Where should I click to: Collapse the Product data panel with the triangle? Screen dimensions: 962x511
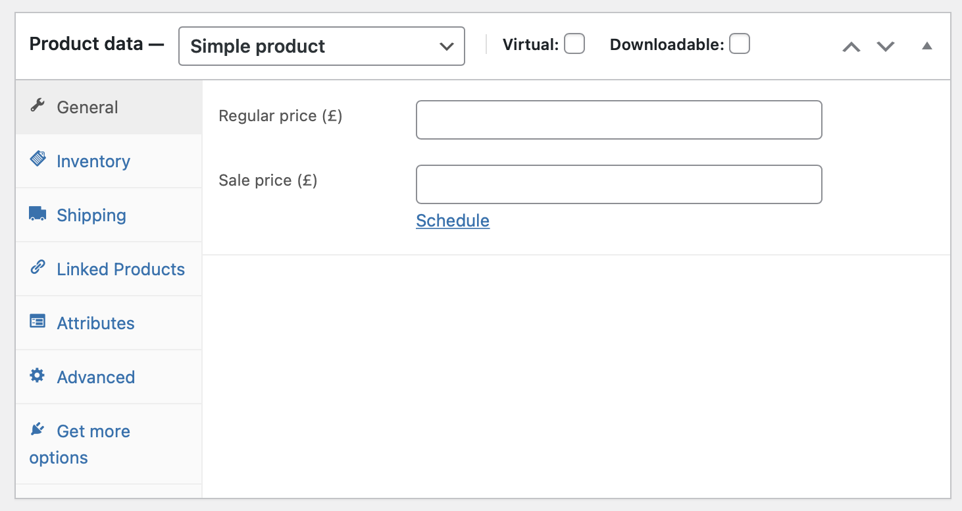927,46
